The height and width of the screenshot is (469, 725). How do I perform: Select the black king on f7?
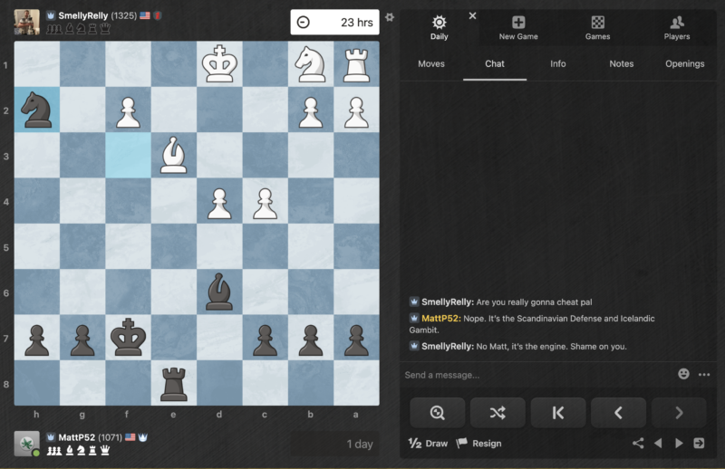(x=128, y=338)
